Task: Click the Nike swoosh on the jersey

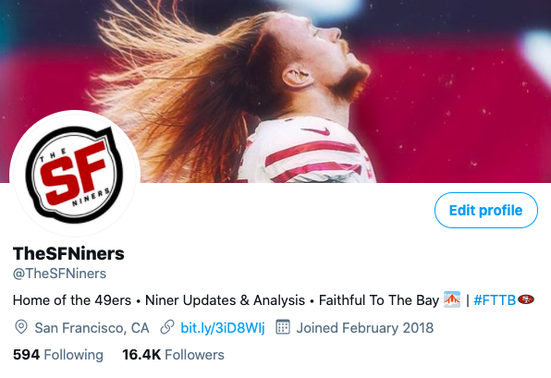Action: pos(316,131)
